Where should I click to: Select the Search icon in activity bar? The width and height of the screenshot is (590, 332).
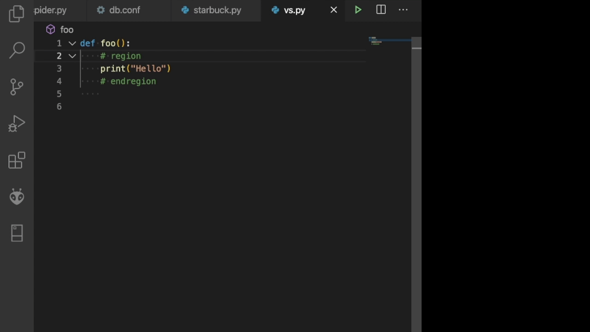pos(17,49)
